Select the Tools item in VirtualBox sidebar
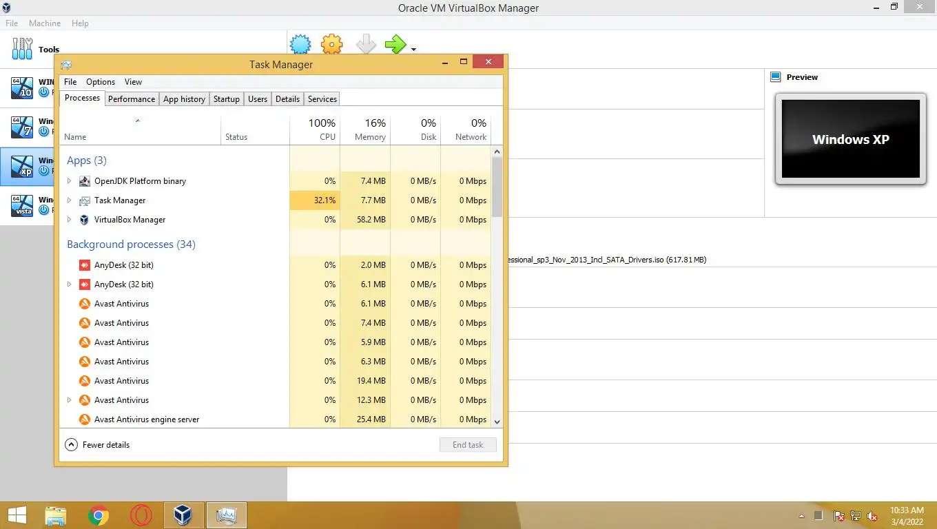The height and width of the screenshot is (529, 937). (x=36, y=49)
